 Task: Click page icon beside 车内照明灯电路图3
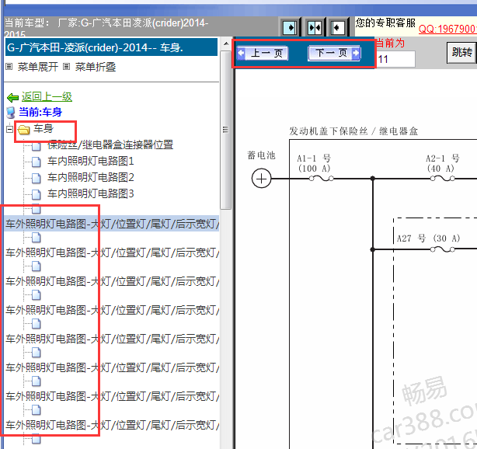tap(37, 194)
